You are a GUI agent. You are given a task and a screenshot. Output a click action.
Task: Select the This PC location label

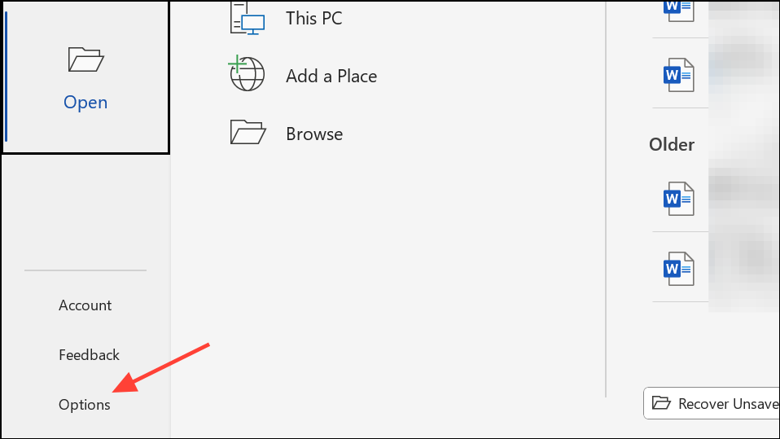pos(314,19)
